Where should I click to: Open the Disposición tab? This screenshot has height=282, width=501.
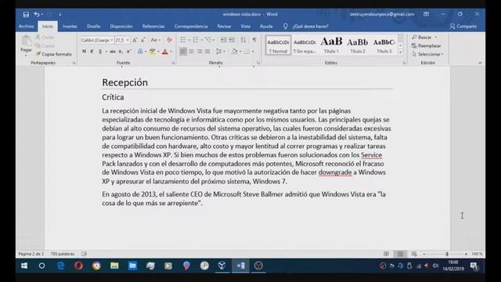[x=121, y=27]
